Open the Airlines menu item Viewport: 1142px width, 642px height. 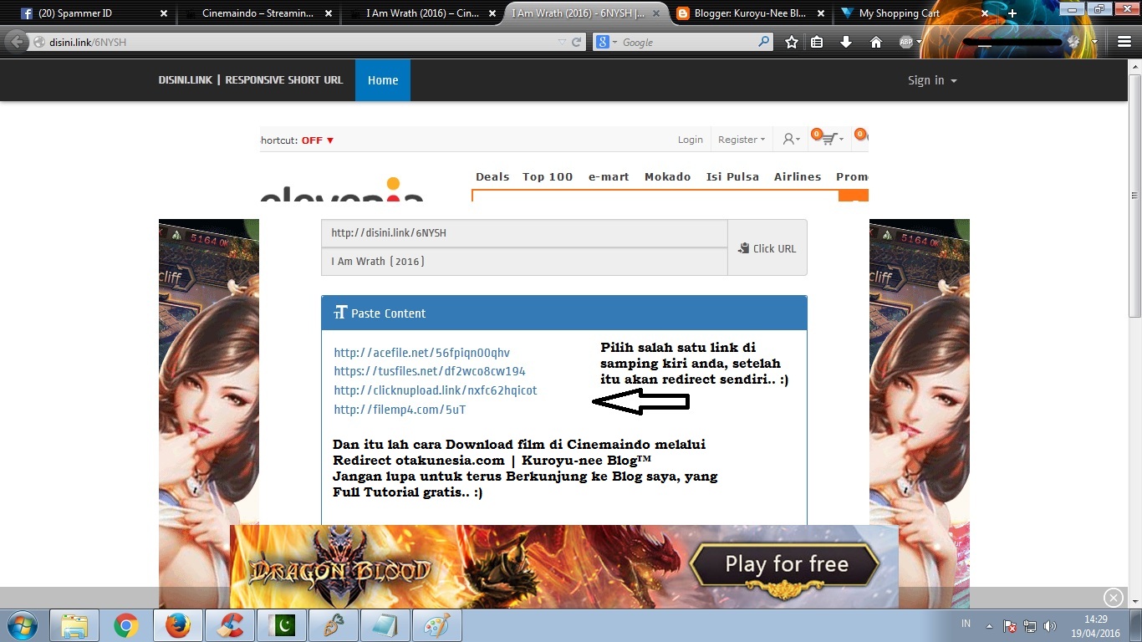pos(798,176)
